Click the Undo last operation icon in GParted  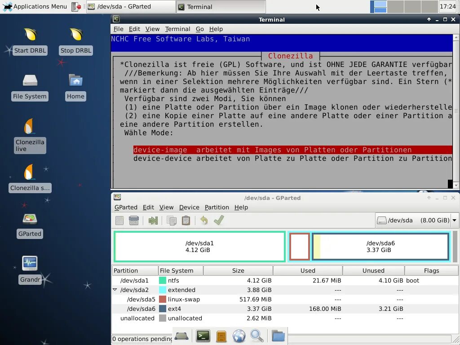click(x=204, y=220)
